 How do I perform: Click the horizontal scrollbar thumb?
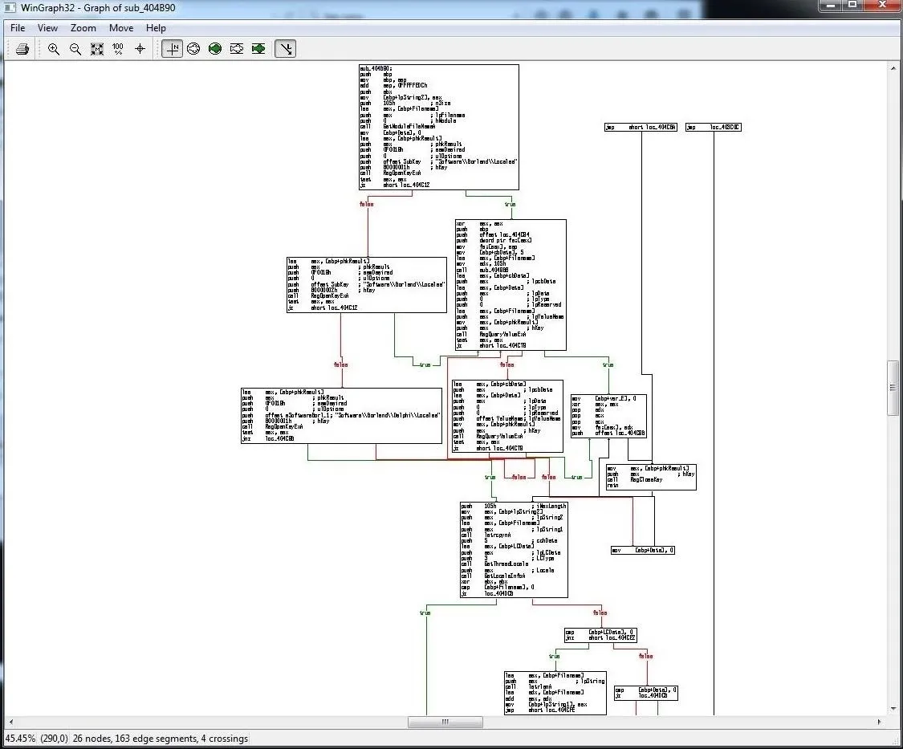[x=445, y=722]
